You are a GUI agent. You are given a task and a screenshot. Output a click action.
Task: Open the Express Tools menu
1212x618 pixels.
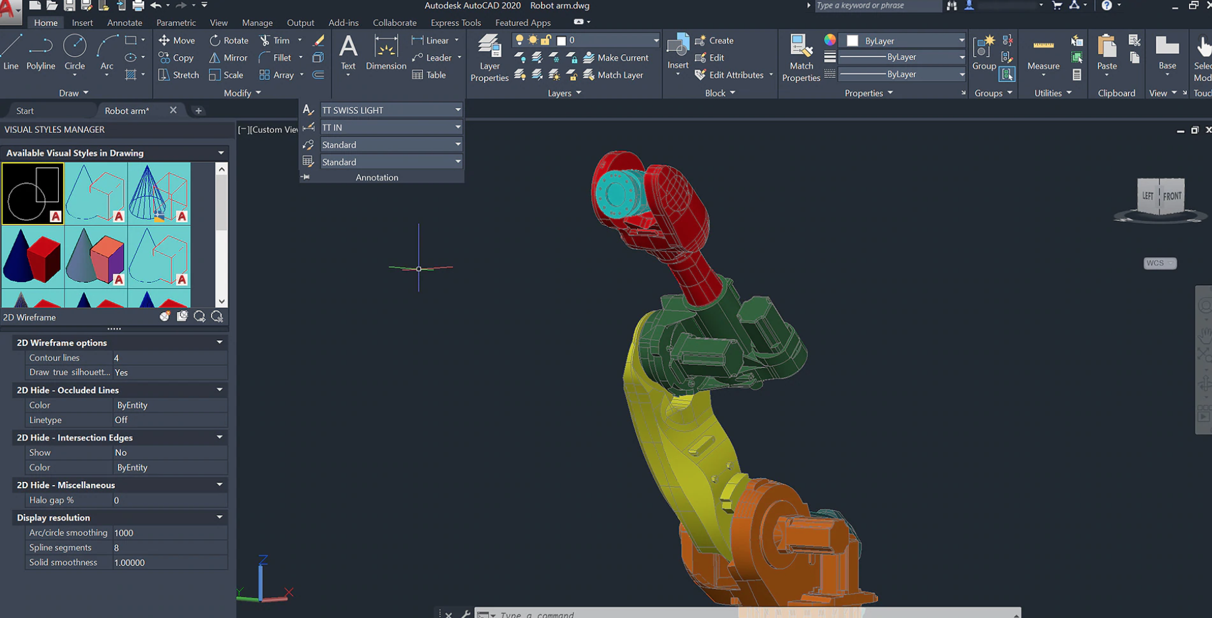455,22
